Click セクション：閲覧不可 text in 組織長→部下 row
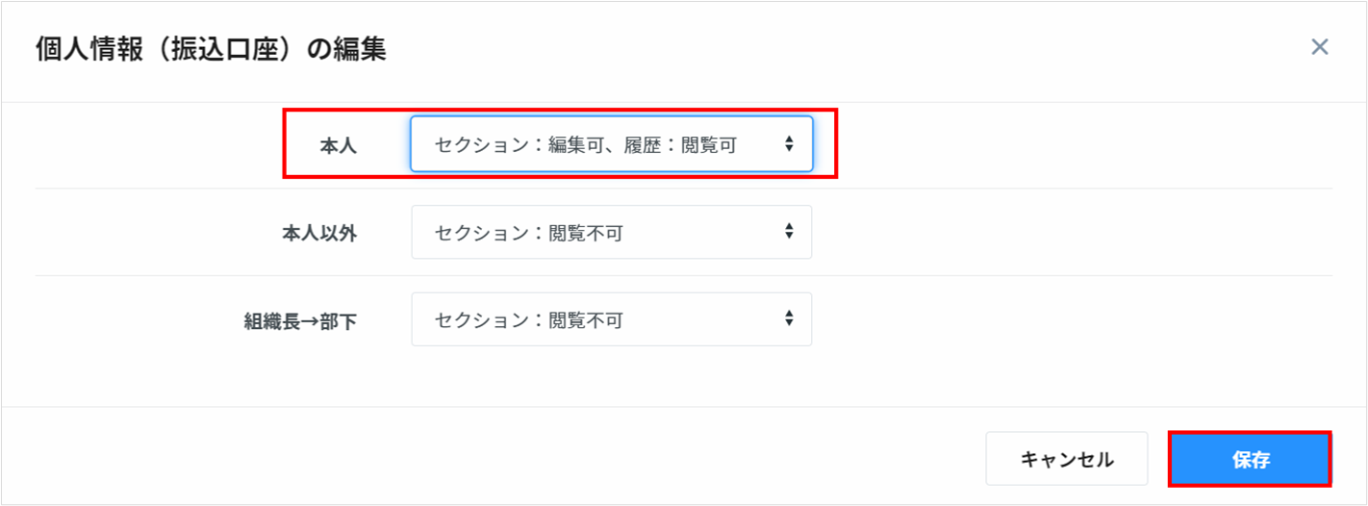 pyautogui.click(x=528, y=320)
